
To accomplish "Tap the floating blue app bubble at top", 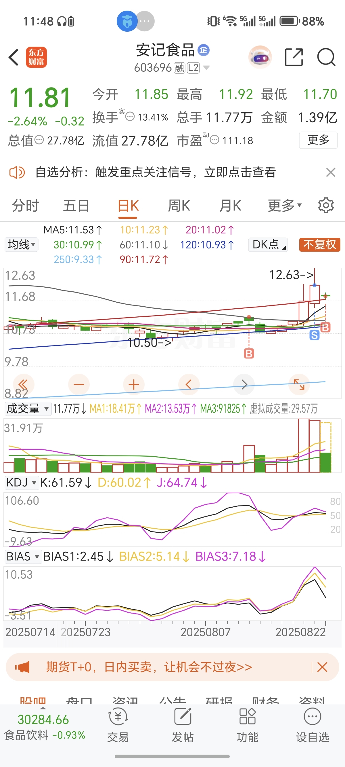I will pos(127,21).
